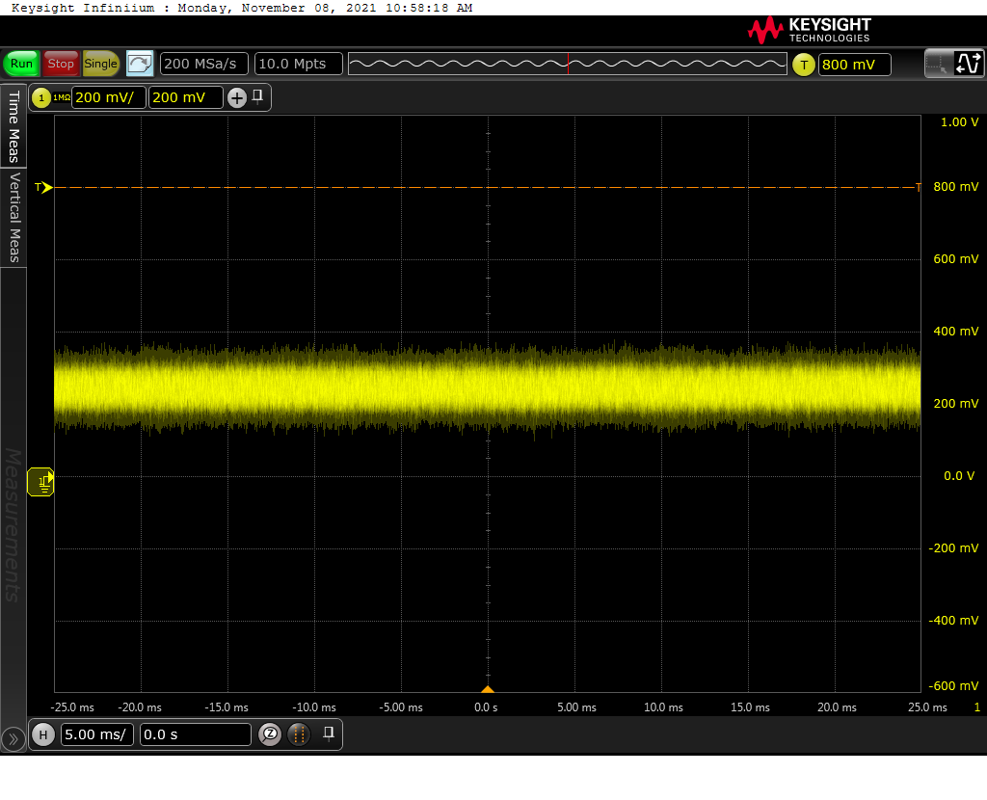Click the 25.0 ms time axis label
987x800 pixels.
click(927, 707)
